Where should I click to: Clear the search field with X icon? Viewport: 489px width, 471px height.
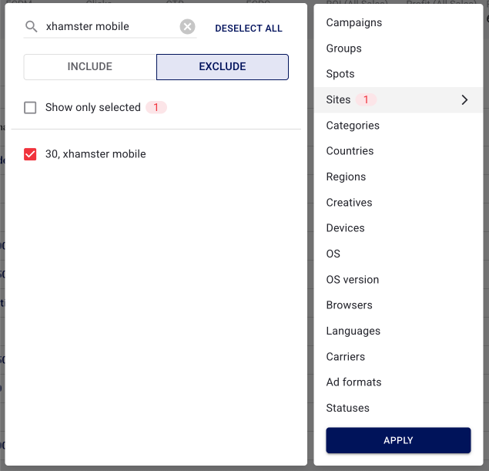tap(188, 27)
